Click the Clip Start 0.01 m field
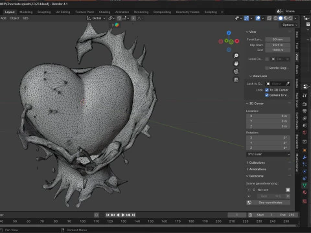Image resolution: width=311 pixels, height=233 pixels. click(x=277, y=45)
